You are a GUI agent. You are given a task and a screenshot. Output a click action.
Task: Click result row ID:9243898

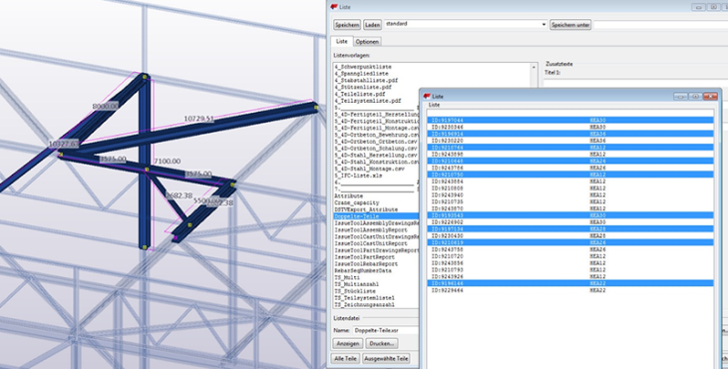[570, 155]
